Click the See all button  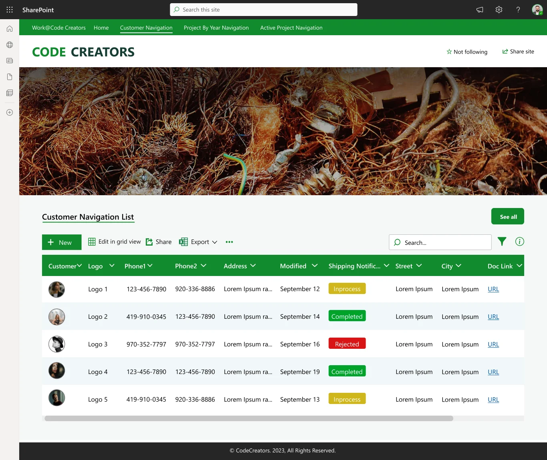coord(507,216)
